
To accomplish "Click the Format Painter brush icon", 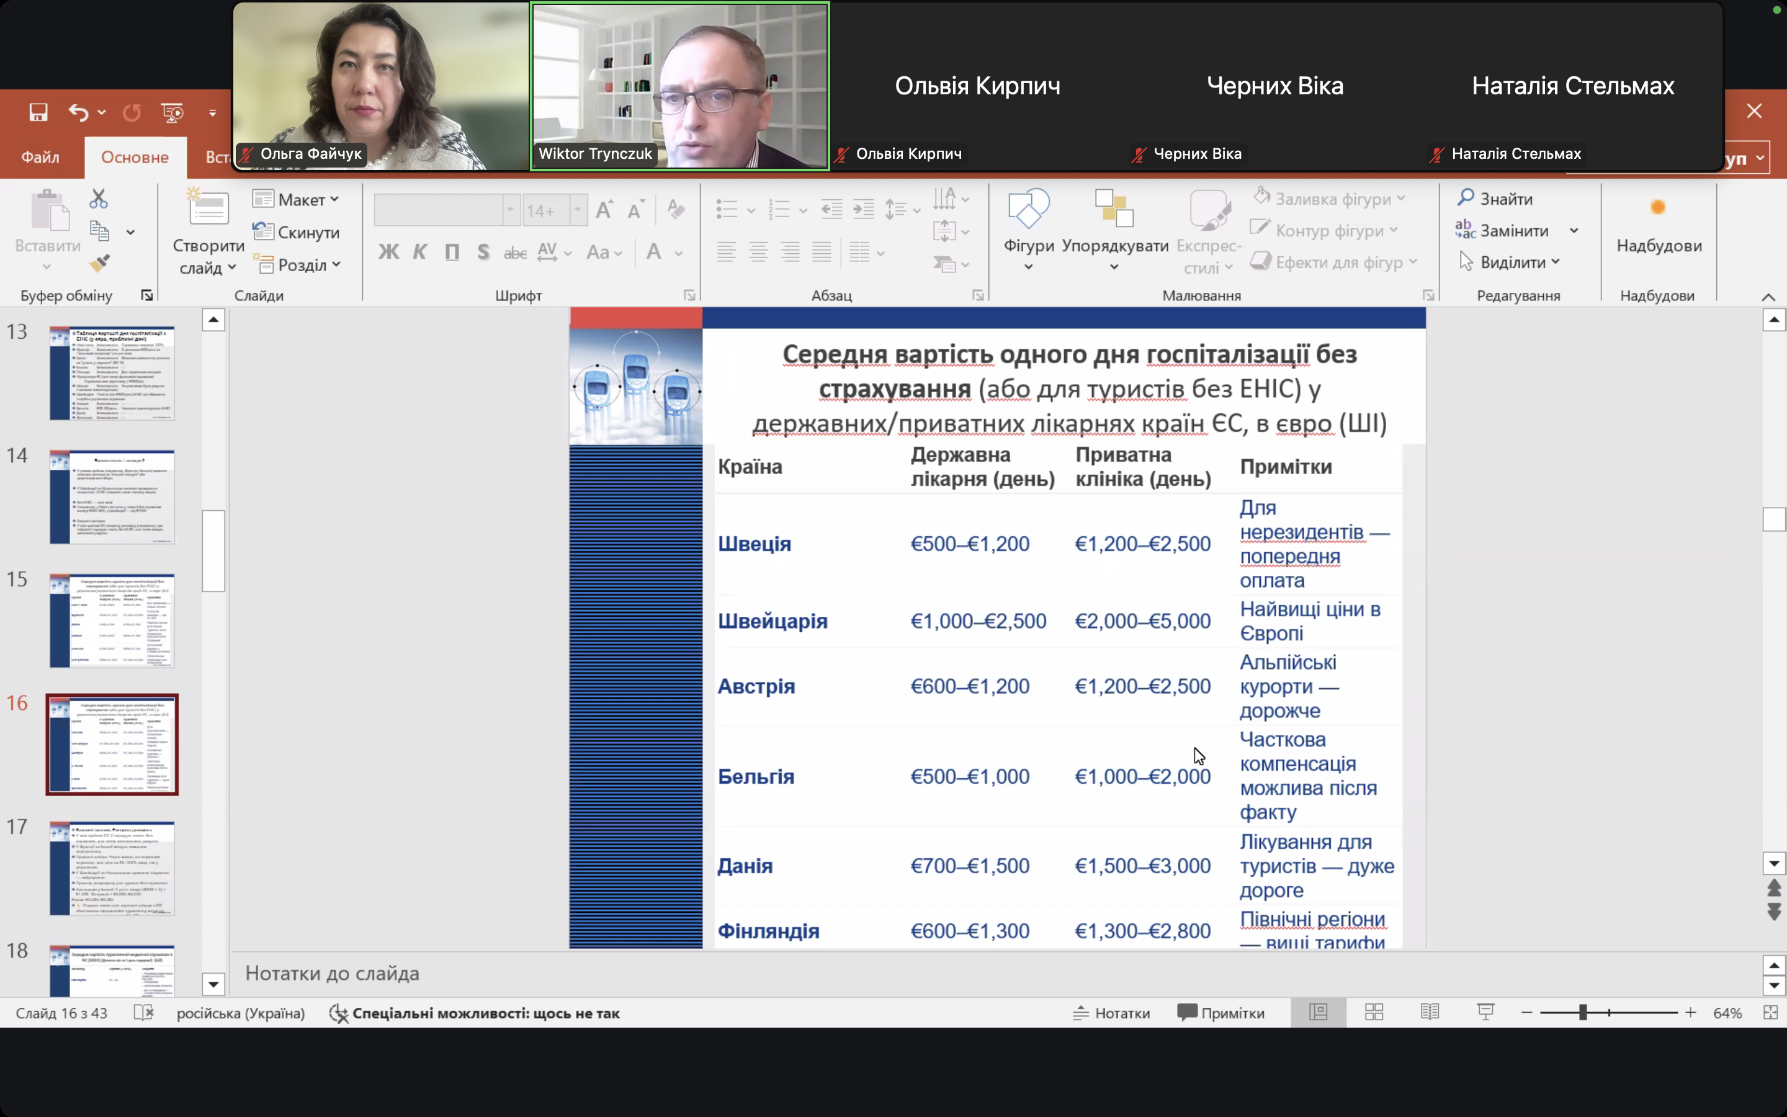I will [99, 263].
